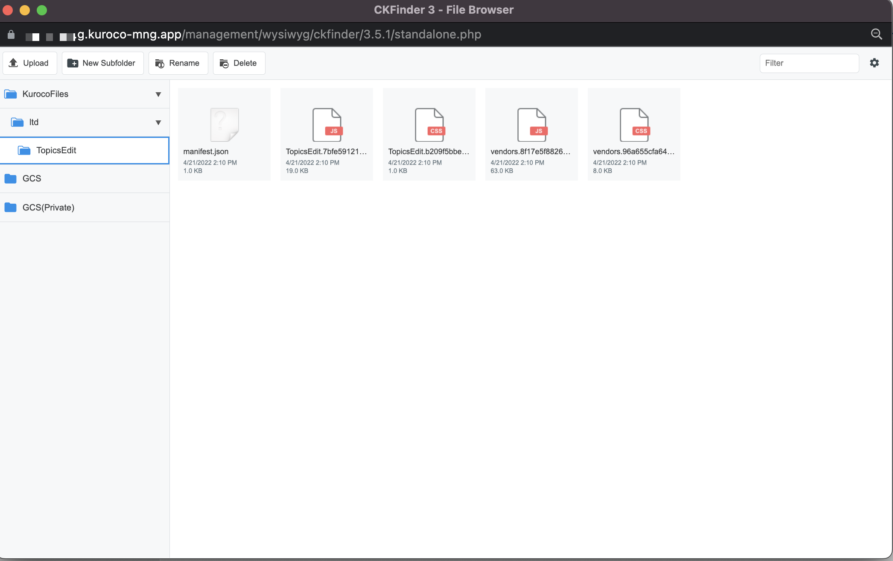Click the Upload icon

14,63
